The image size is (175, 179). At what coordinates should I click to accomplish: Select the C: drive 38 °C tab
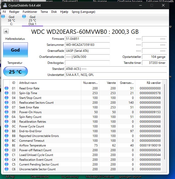point(11,20)
